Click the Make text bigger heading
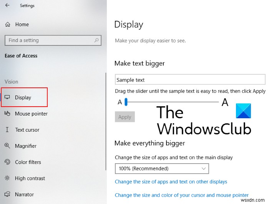The height and width of the screenshot is (204, 269). point(139,64)
